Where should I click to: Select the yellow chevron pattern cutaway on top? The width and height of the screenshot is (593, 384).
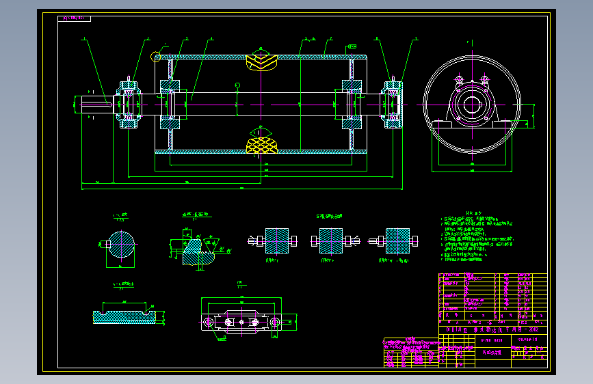tap(262, 62)
